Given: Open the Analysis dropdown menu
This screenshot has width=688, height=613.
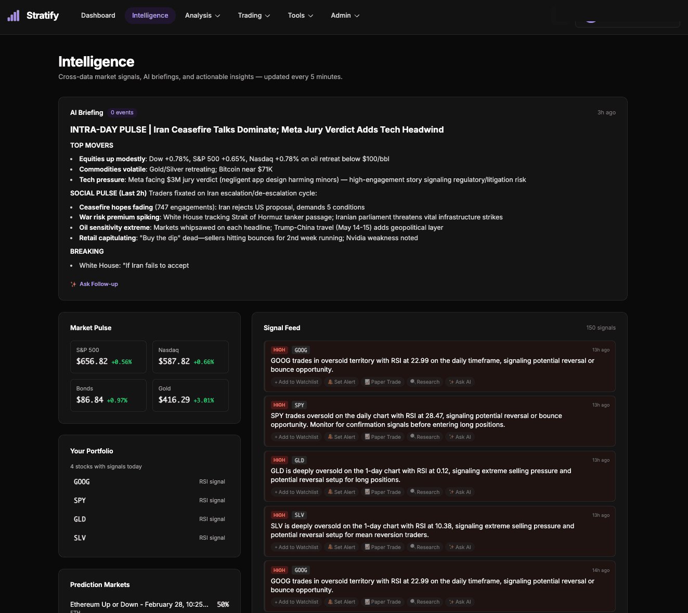Looking at the screenshot, I should point(202,16).
